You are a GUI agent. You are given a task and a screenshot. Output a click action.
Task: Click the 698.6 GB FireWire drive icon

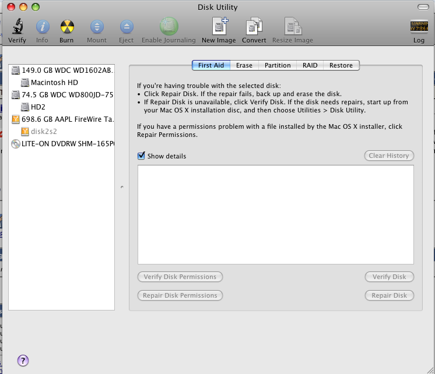point(16,119)
